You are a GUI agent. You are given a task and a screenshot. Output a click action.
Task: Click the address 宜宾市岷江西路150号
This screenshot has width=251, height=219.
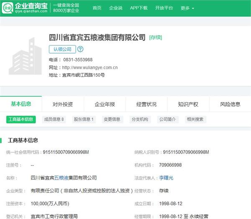[83, 75]
